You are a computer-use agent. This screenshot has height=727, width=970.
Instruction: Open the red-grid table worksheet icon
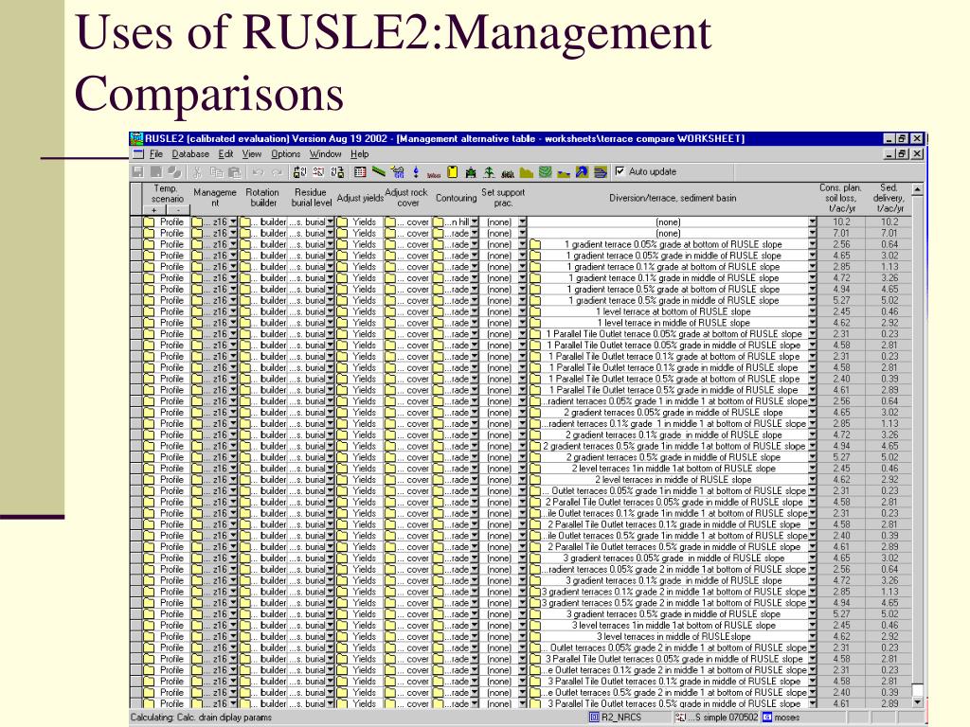tap(360, 172)
